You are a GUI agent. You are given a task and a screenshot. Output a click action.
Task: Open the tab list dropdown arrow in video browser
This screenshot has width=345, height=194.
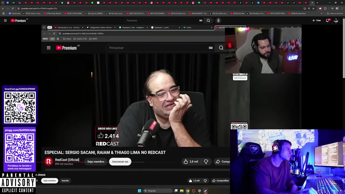point(44,27)
